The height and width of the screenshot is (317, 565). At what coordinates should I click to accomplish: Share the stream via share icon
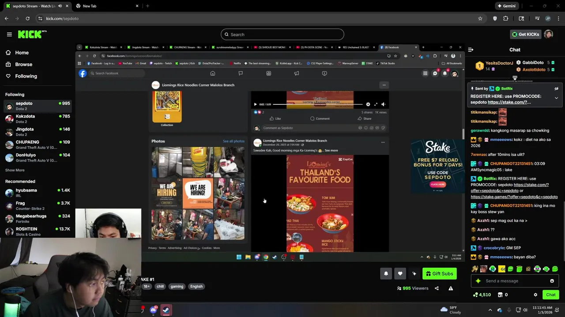point(437,288)
